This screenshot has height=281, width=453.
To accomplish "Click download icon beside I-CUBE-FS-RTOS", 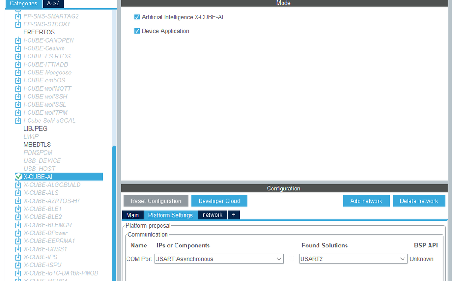I will point(18,56).
